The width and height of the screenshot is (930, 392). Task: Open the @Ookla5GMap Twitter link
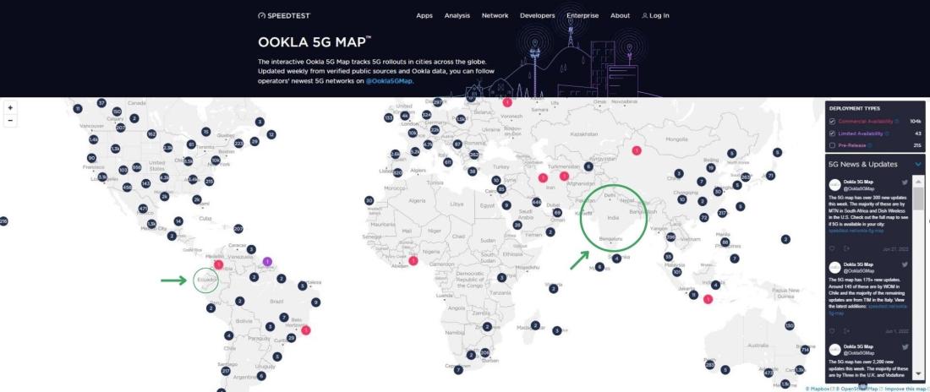[x=389, y=81]
